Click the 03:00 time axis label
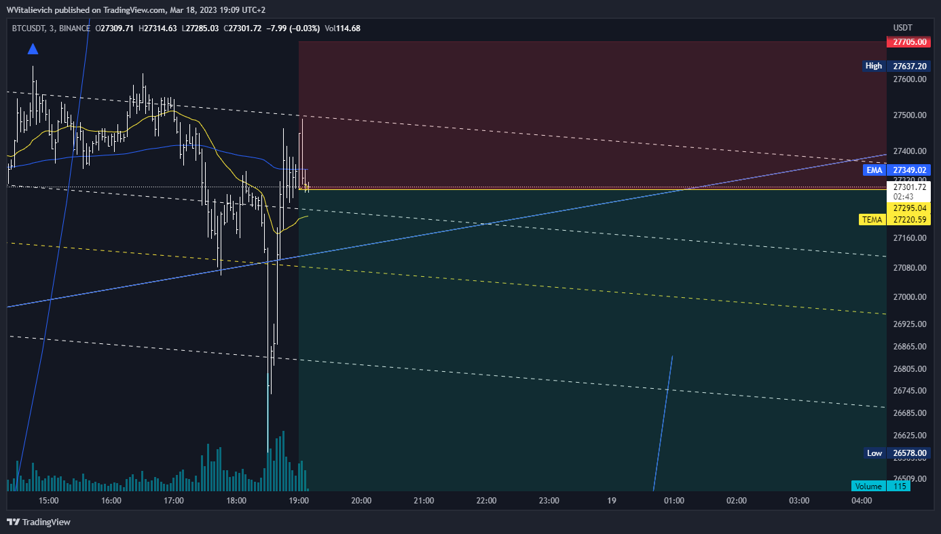Image resolution: width=941 pixels, height=534 pixels. tap(799, 501)
